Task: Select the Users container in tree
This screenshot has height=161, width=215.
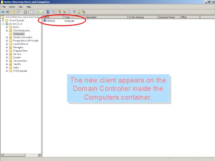Action: click(x=16, y=67)
